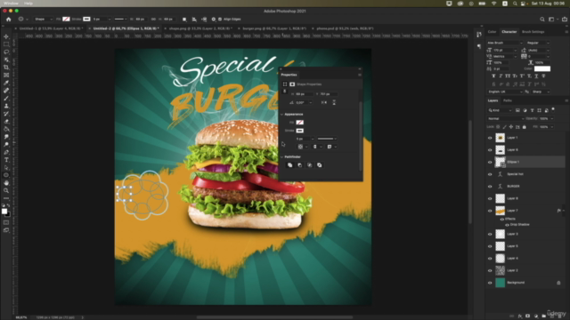The width and height of the screenshot is (570, 320).
Task: Select the Hand tool
Action: [x=6, y=183]
